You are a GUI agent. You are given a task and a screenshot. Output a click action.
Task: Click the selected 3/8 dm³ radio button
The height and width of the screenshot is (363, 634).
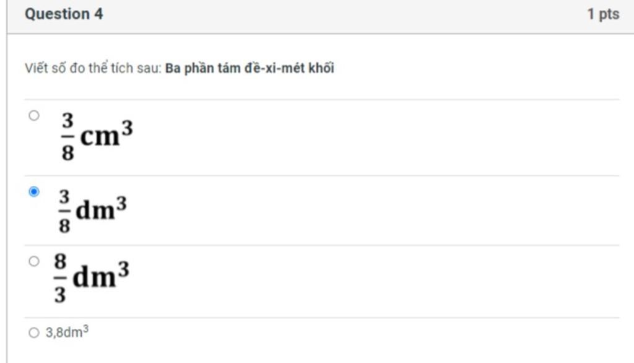point(34,191)
